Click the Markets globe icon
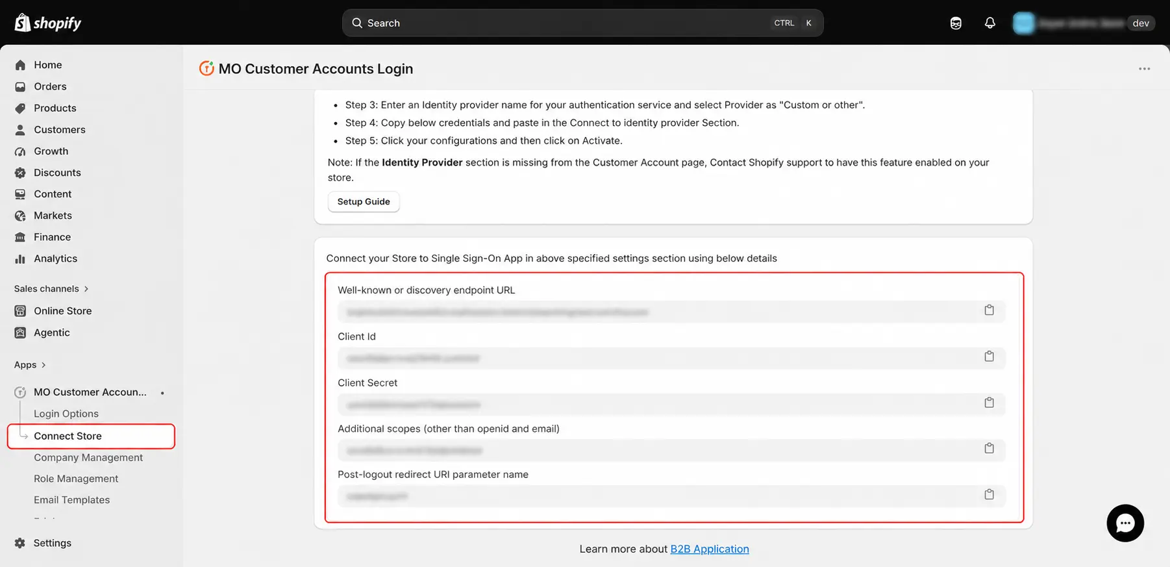This screenshot has width=1170, height=567. click(x=20, y=215)
